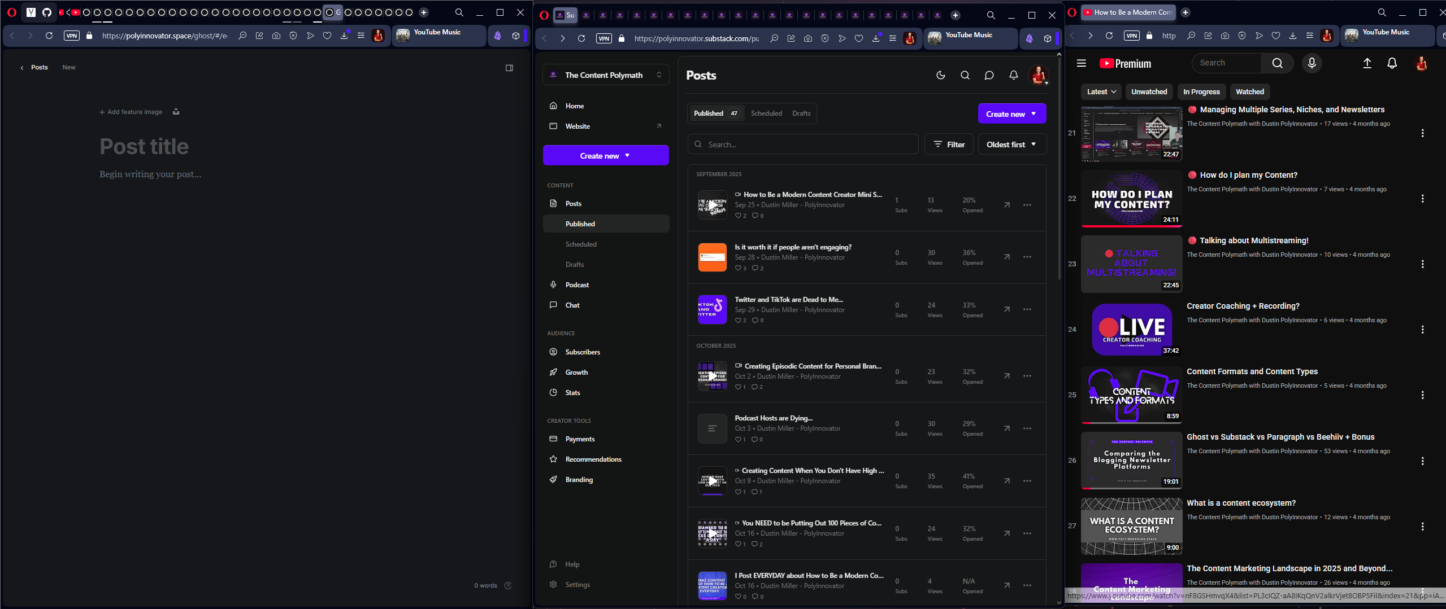This screenshot has width=1446, height=609.
Task: Open the Oldest first sort dropdown
Action: tap(1011, 144)
